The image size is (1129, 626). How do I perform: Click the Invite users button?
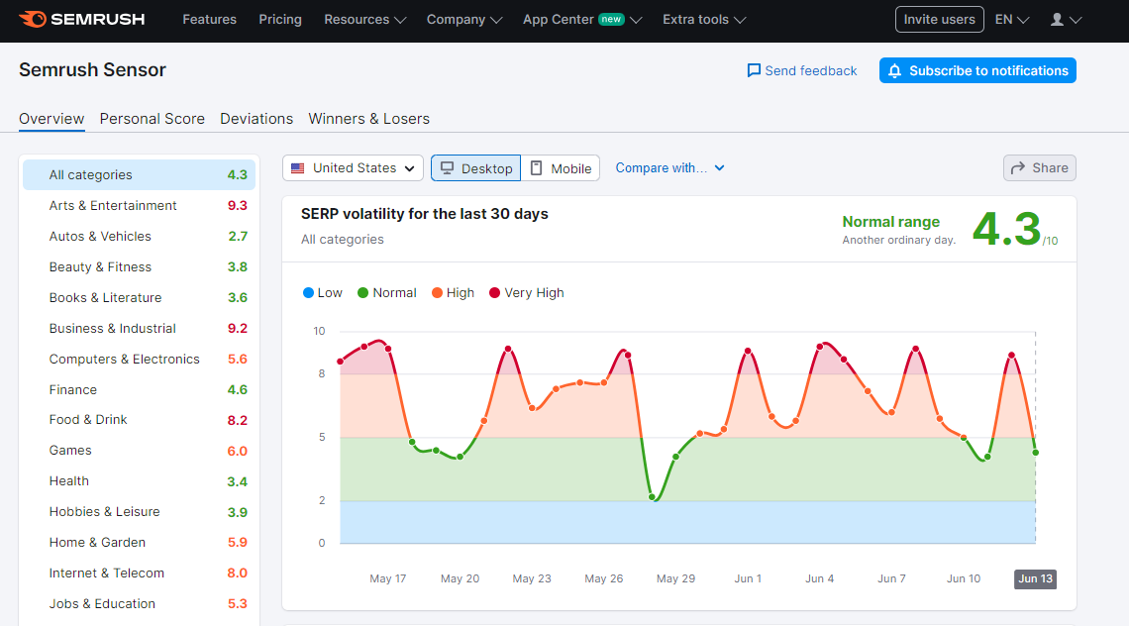pos(940,20)
